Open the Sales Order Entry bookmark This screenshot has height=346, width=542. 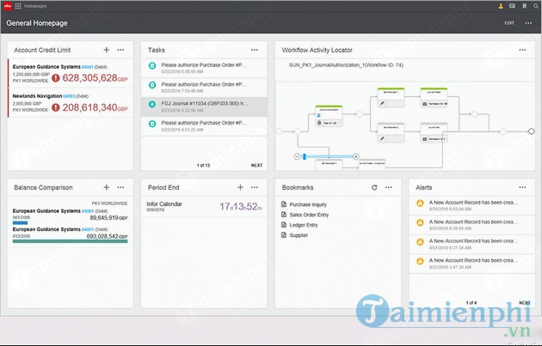click(311, 215)
